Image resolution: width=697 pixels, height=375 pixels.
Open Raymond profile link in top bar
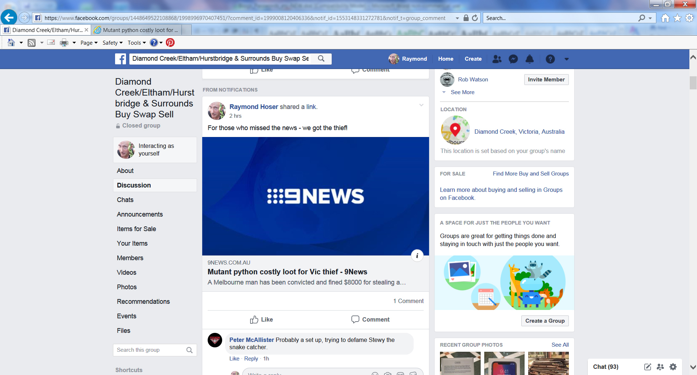[408, 59]
